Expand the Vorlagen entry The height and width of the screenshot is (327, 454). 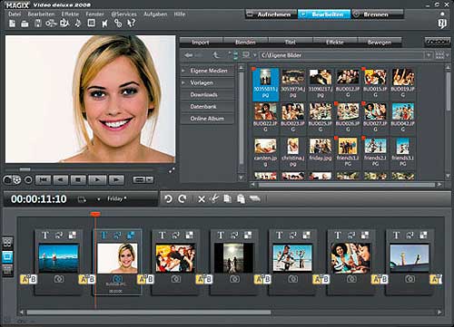click(x=183, y=82)
